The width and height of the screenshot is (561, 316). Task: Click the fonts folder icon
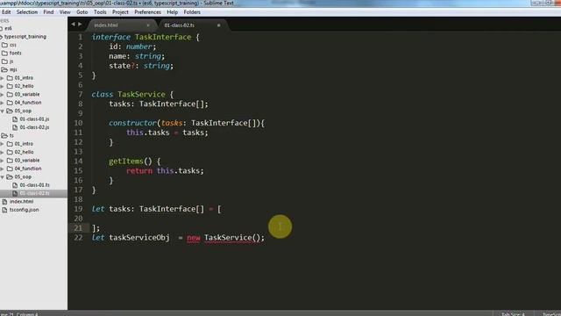pyautogui.click(x=4, y=53)
